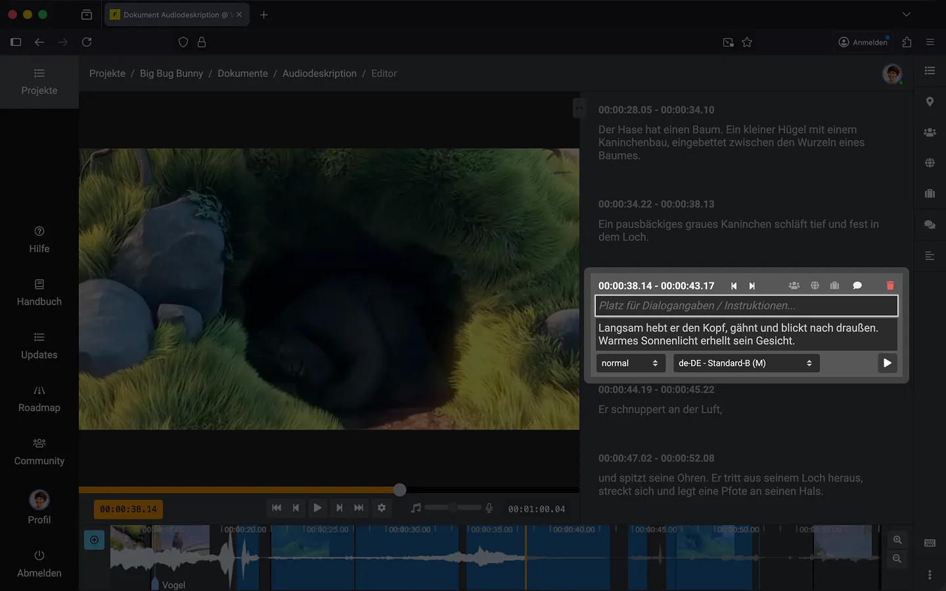Click the speech bubble comment icon in the segment editor
Image resolution: width=946 pixels, height=591 pixels.
[857, 286]
